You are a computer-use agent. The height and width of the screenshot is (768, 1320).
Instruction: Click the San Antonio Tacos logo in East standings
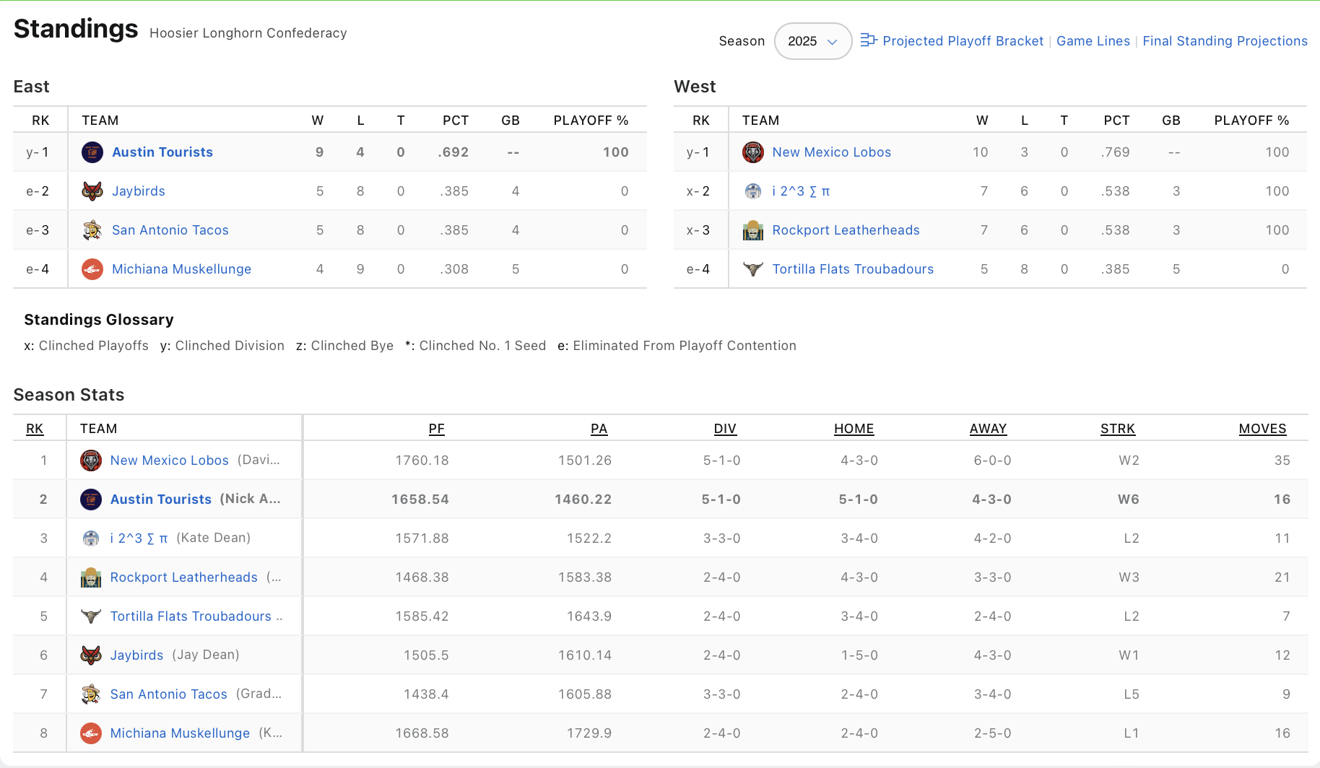click(92, 230)
